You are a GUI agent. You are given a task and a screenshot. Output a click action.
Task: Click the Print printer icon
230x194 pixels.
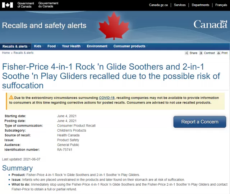pyautogui.click(x=218, y=53)
